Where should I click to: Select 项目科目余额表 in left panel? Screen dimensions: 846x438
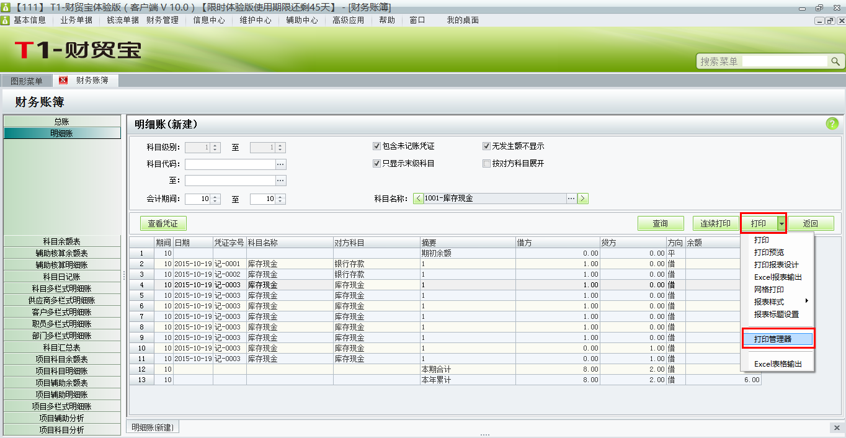click(62, 359)
